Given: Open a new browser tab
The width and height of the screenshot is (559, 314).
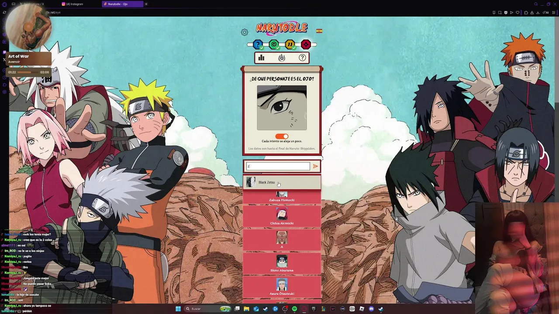Looking at the screenshot, I should click(x=146, y=4).
